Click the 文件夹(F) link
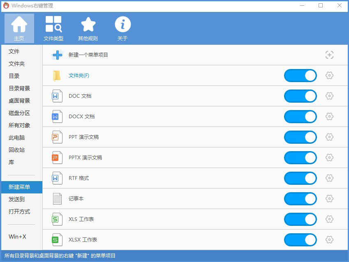Screen dimensions: 349x262 79,76
